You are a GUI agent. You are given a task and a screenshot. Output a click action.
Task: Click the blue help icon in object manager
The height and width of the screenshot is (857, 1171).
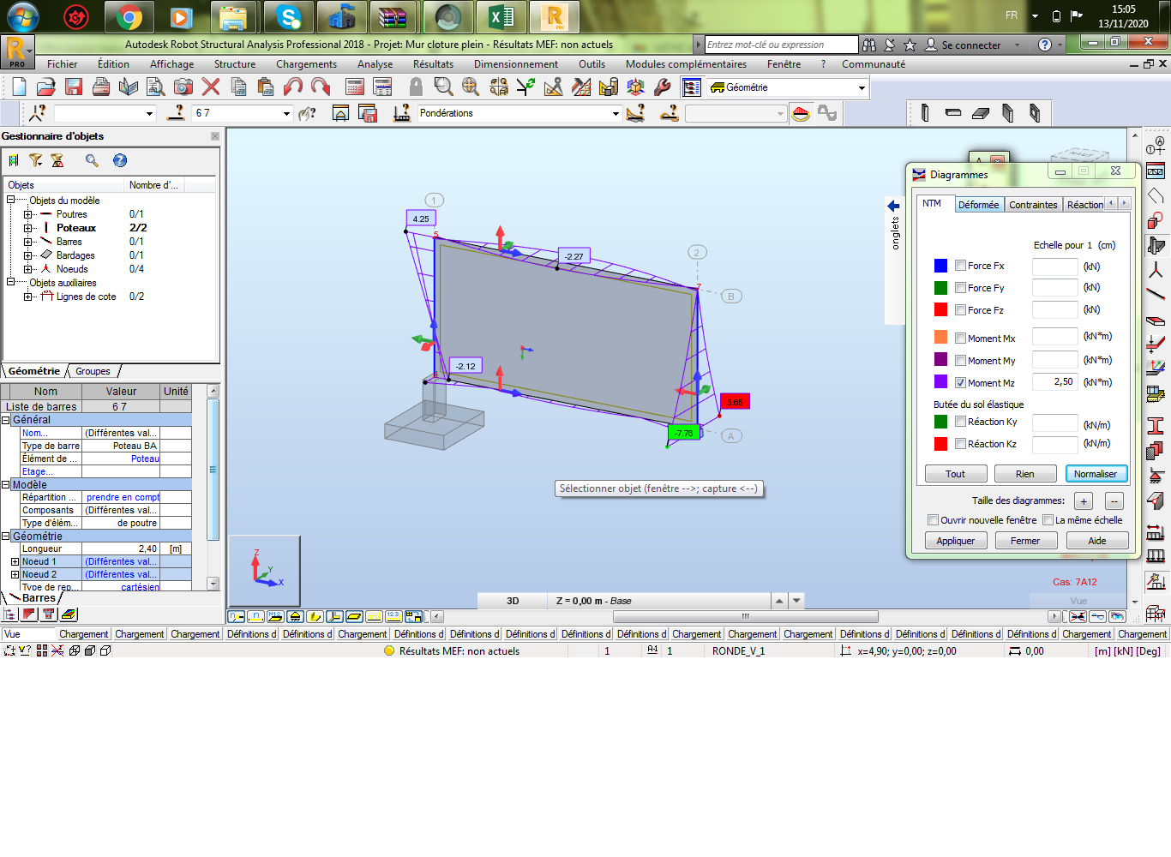coord(120,160)
